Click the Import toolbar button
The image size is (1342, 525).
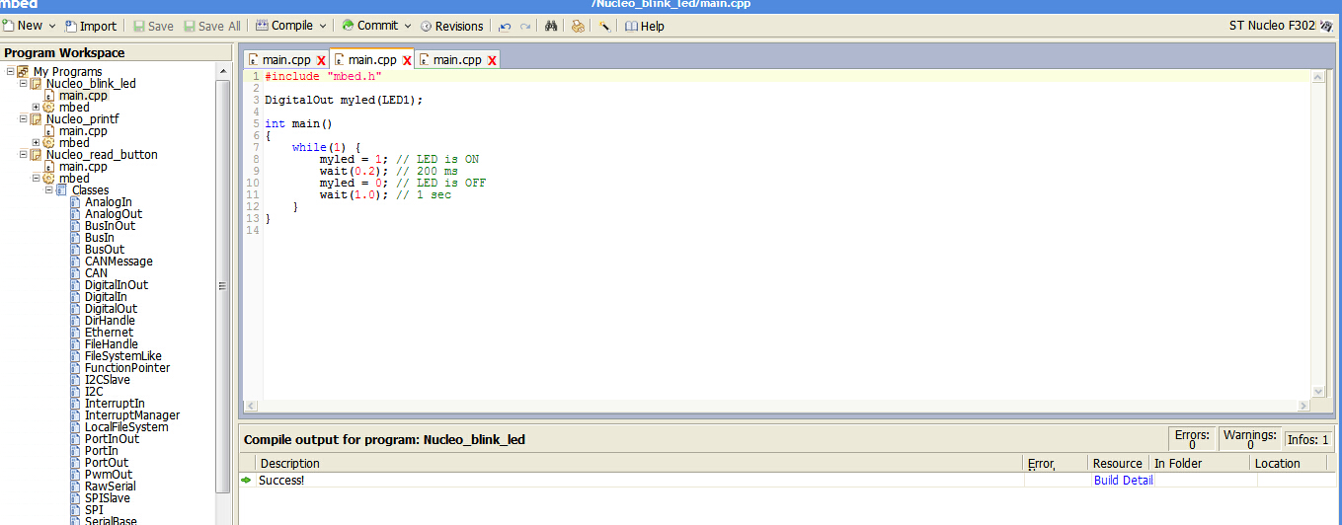pos(91,26)
